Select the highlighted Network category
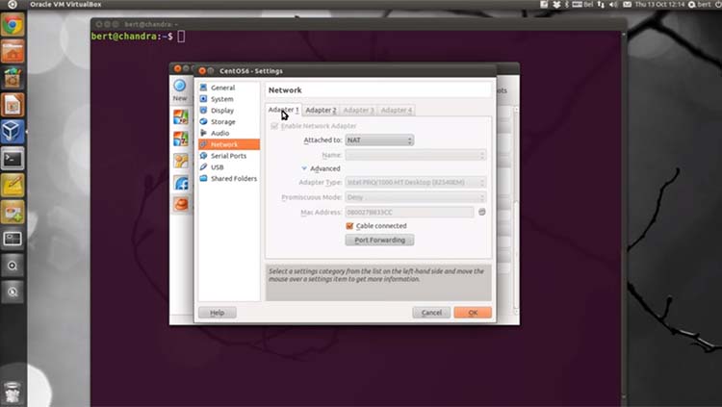 point(229,144)
